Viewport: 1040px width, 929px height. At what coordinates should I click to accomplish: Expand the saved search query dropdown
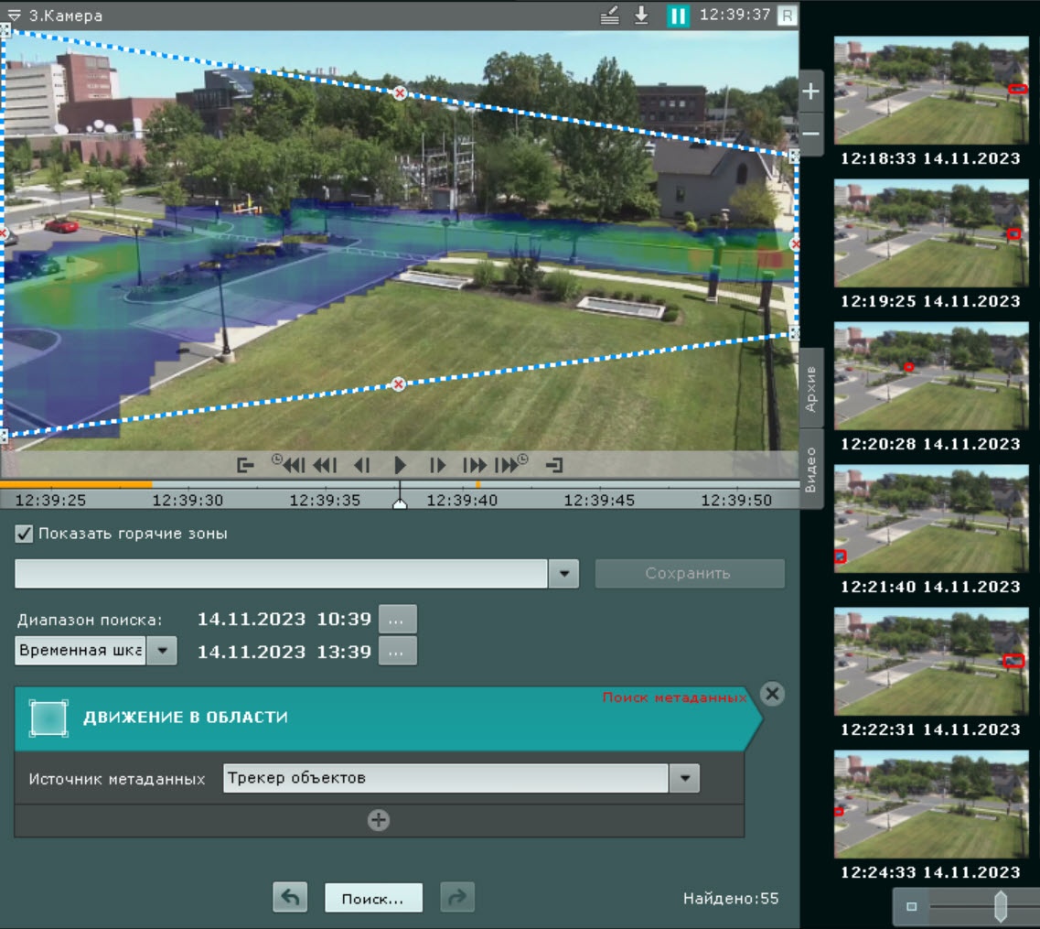[x=563, y=574]
